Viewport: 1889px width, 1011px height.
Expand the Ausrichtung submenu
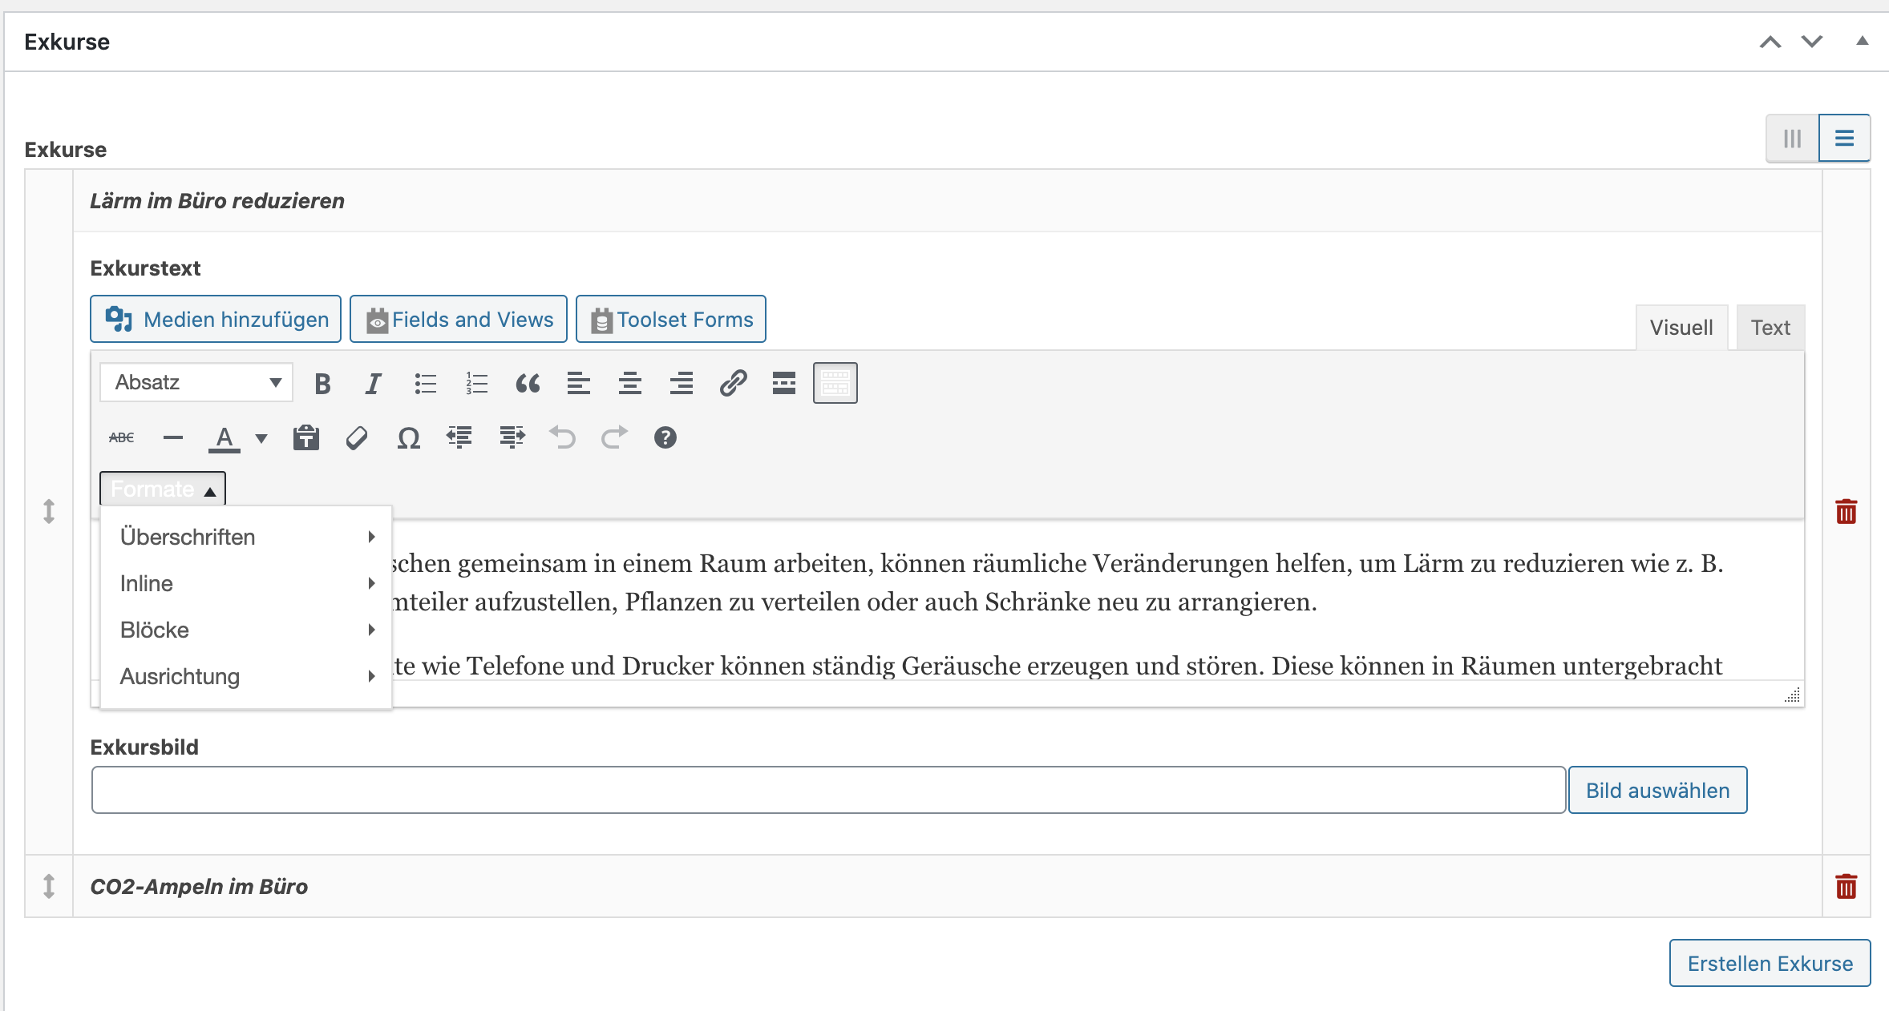pos(246,676)
